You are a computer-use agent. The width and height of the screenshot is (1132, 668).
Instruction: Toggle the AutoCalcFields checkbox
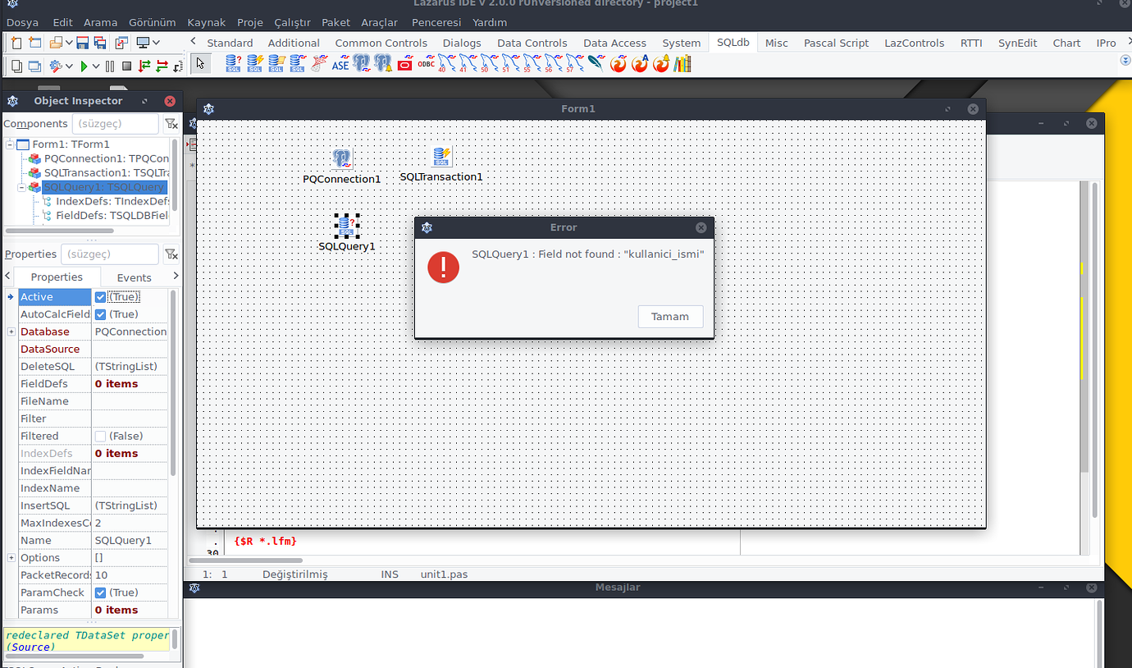pyautogui.click(x=100, y=314)
